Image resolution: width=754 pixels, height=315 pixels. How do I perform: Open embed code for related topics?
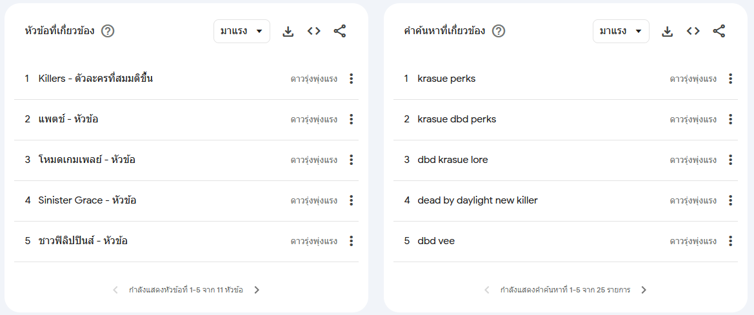click(314, 32)
